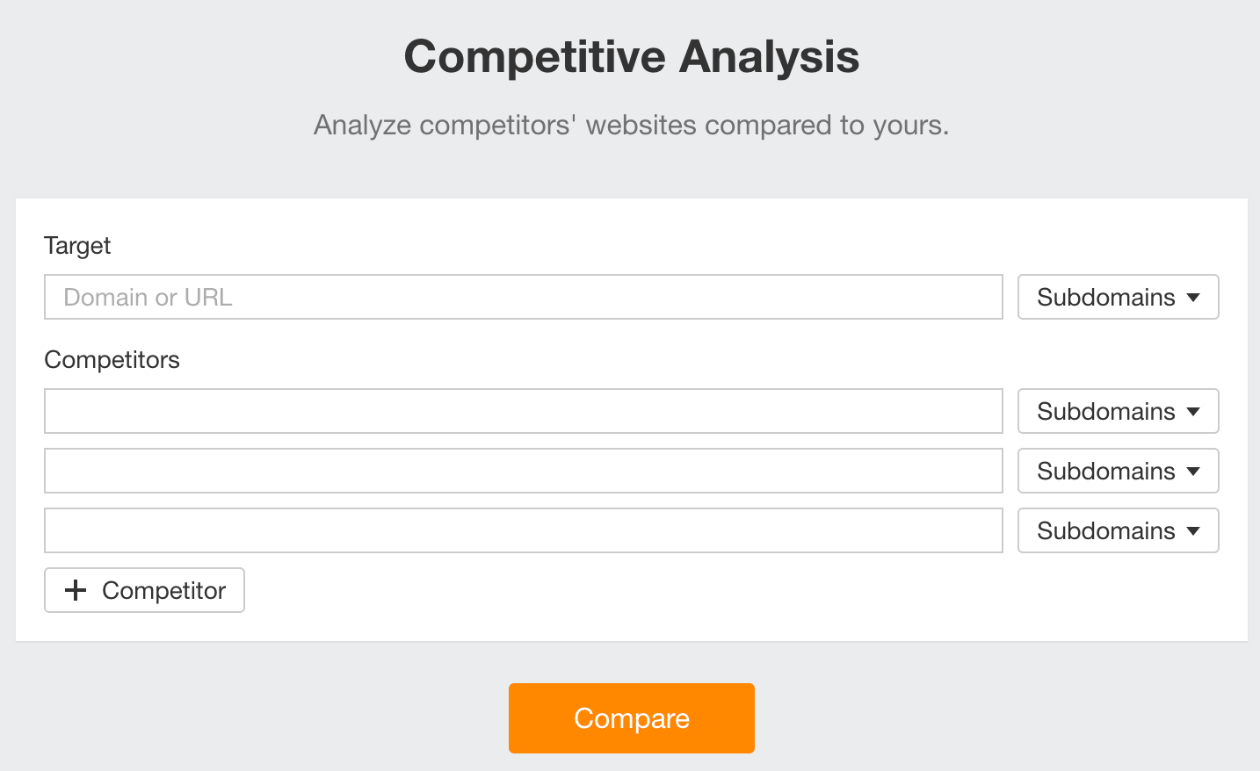
Task: Click the plus icon to add a competitor
Action: click(x=76, y=590)
